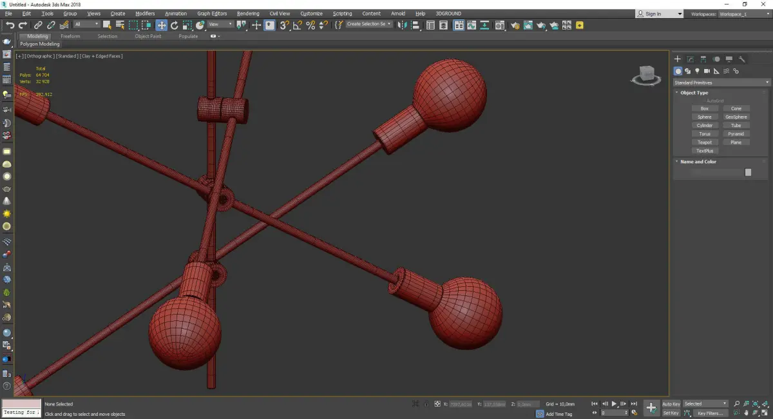Viewport: 773px width, 419px height.
Task: Toggle Angle Snap button
Action: pyautogui.click(x=298, y=24)
